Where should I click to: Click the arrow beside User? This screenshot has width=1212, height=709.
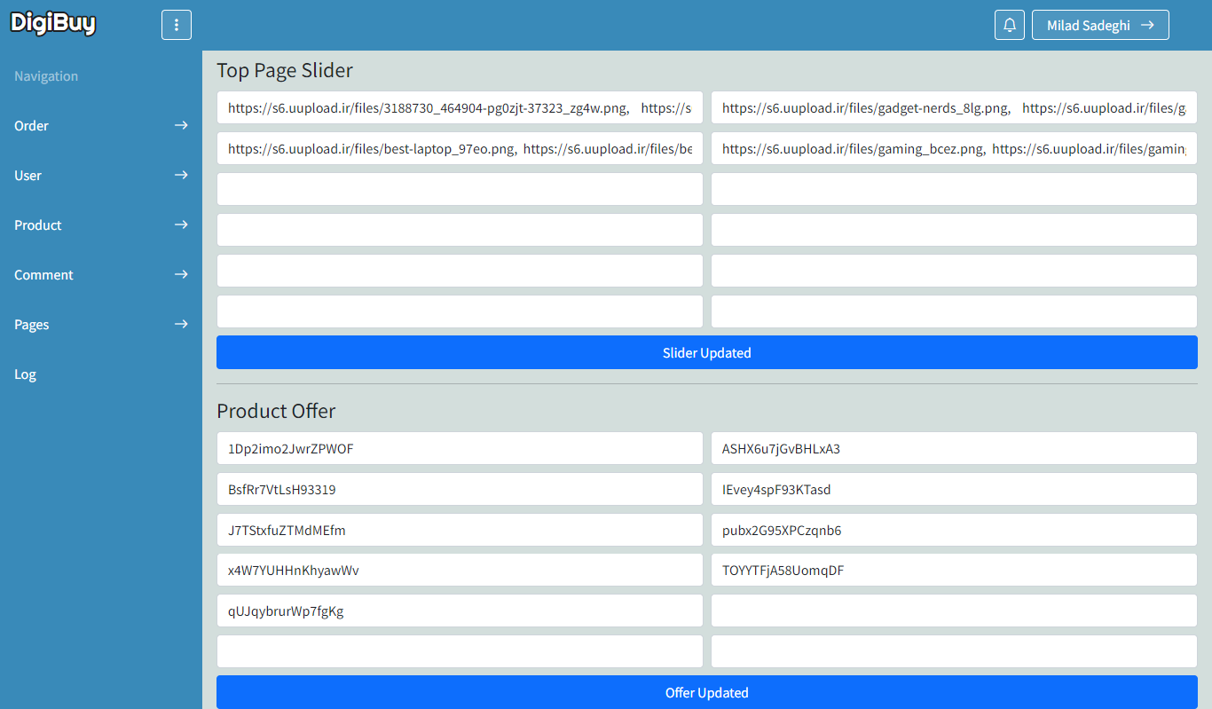181,176
